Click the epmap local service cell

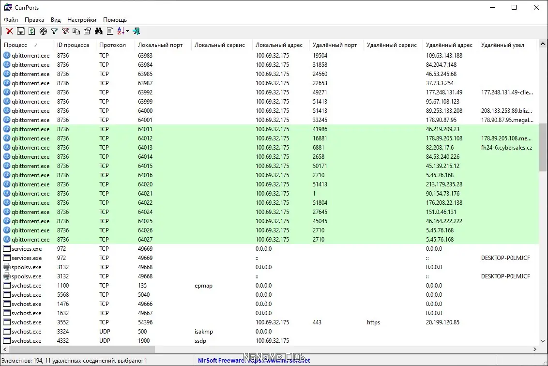[x=203, y=286]
